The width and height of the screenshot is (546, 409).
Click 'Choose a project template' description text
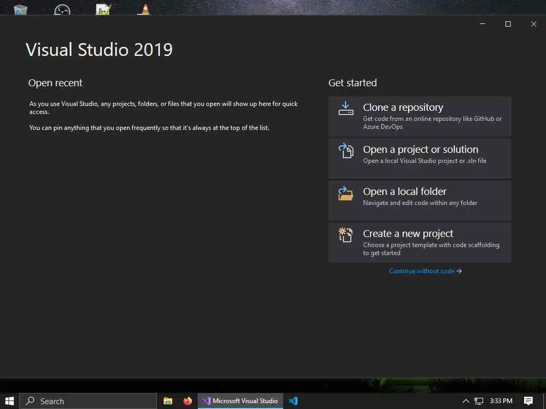click(431, 249)
